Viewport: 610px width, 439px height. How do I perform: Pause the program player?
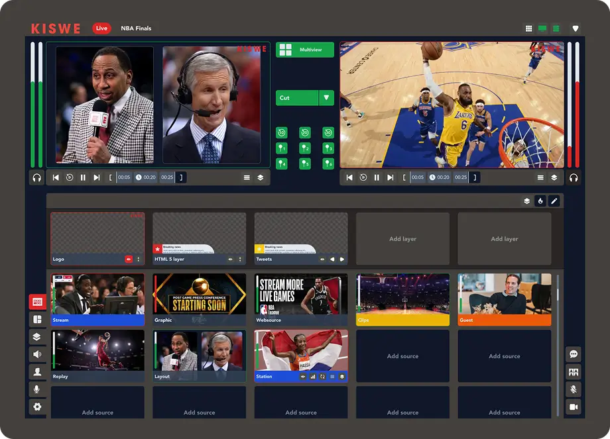click(377, 177)
